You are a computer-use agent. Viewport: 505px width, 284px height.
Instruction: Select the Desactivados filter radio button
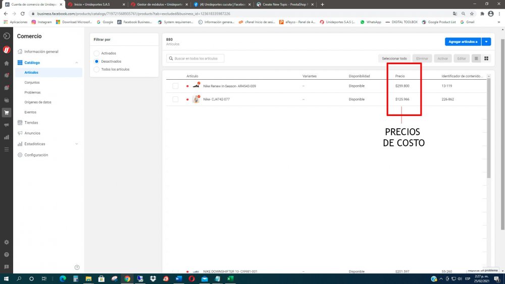tap(96, 61)
